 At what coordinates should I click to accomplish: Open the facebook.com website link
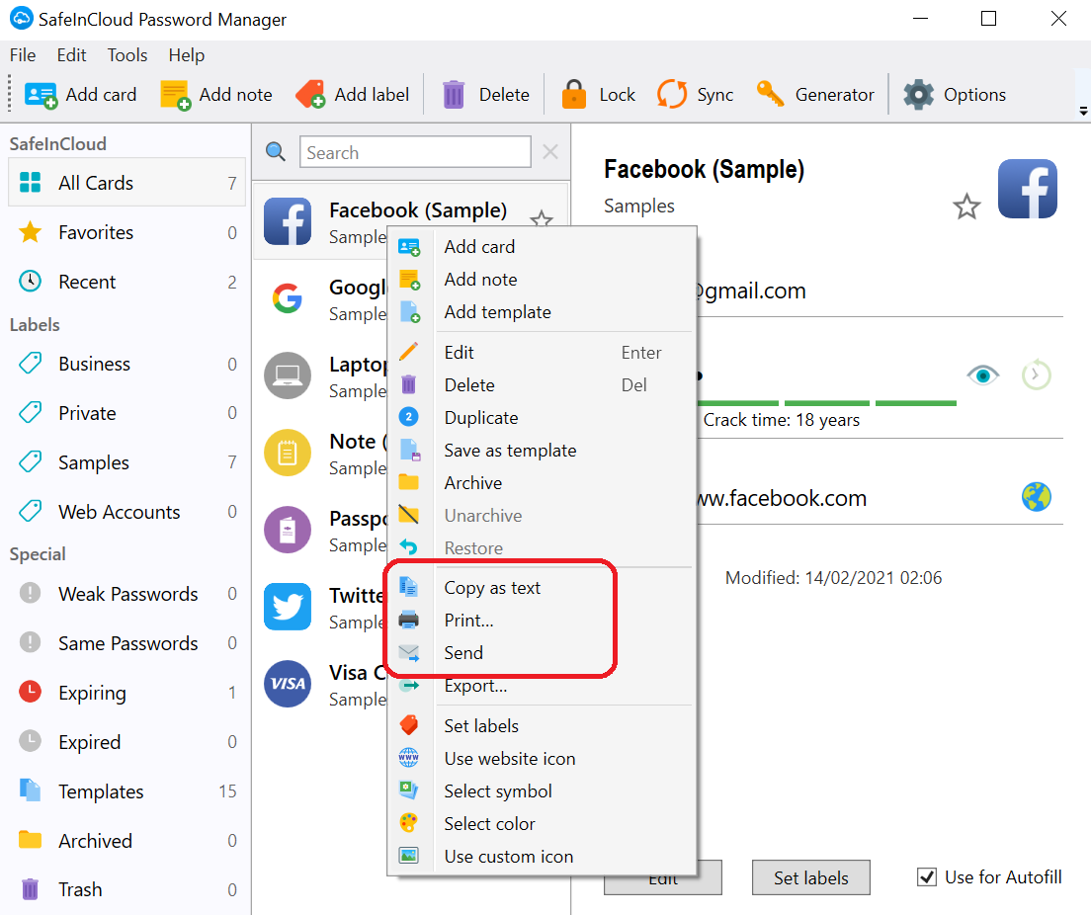tap(782, 498)
